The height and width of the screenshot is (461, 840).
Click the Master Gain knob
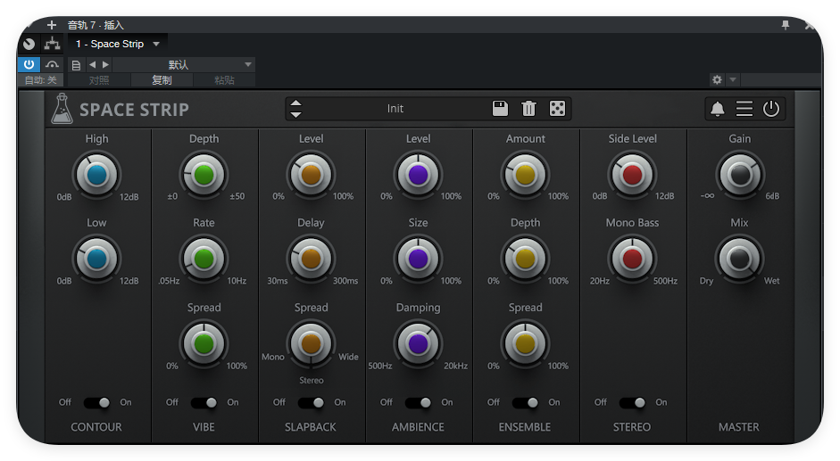coord(740,175)
